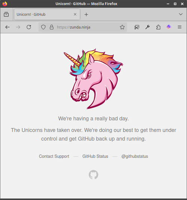
Task: Open the Firefox hamburger application menu
Action: [180, 27]
